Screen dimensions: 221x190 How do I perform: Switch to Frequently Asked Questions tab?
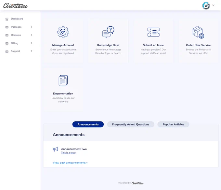131,124
